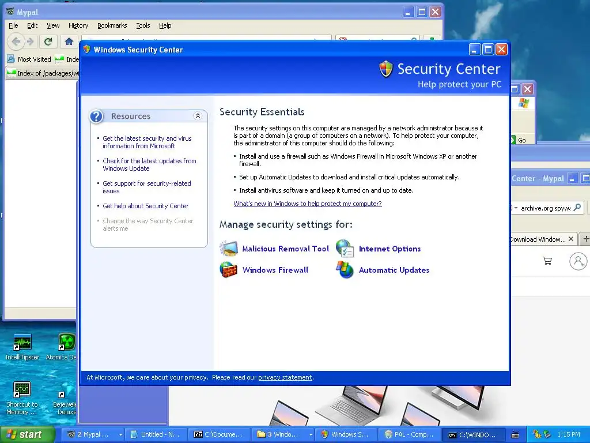
Task: Click the Automatic Updates Windows globe icon
Action: coord(345,270)
